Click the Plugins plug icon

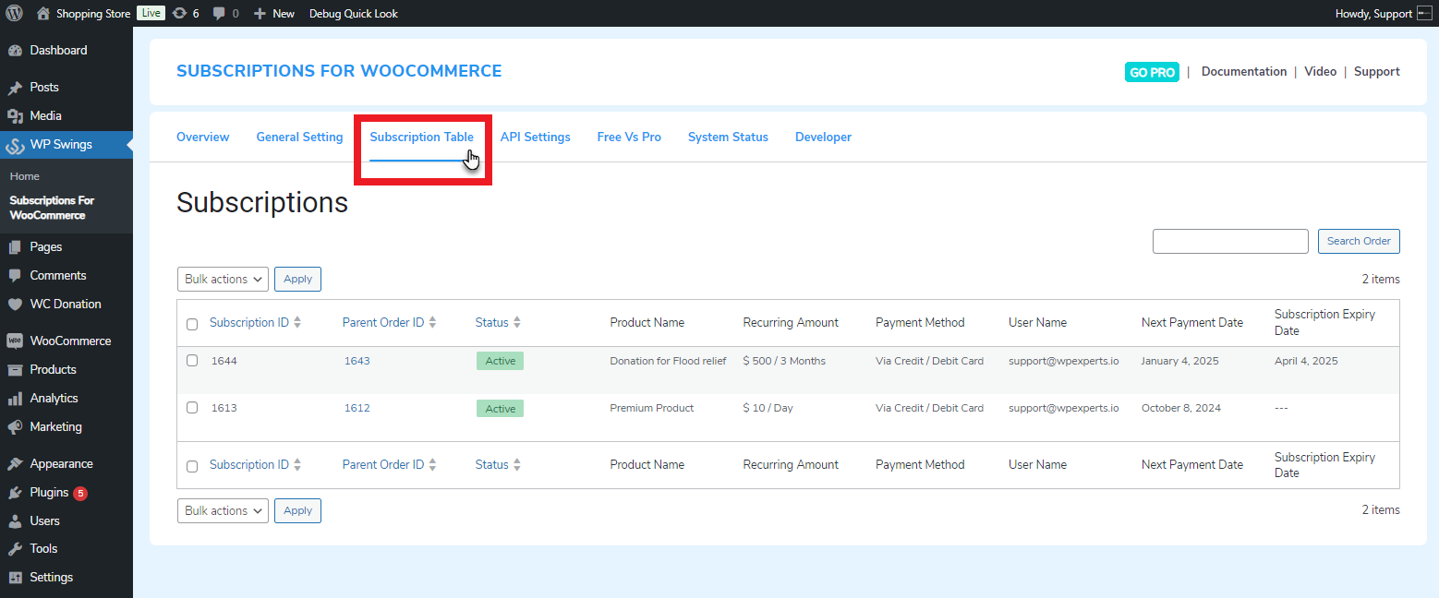[x=15, y=493]
